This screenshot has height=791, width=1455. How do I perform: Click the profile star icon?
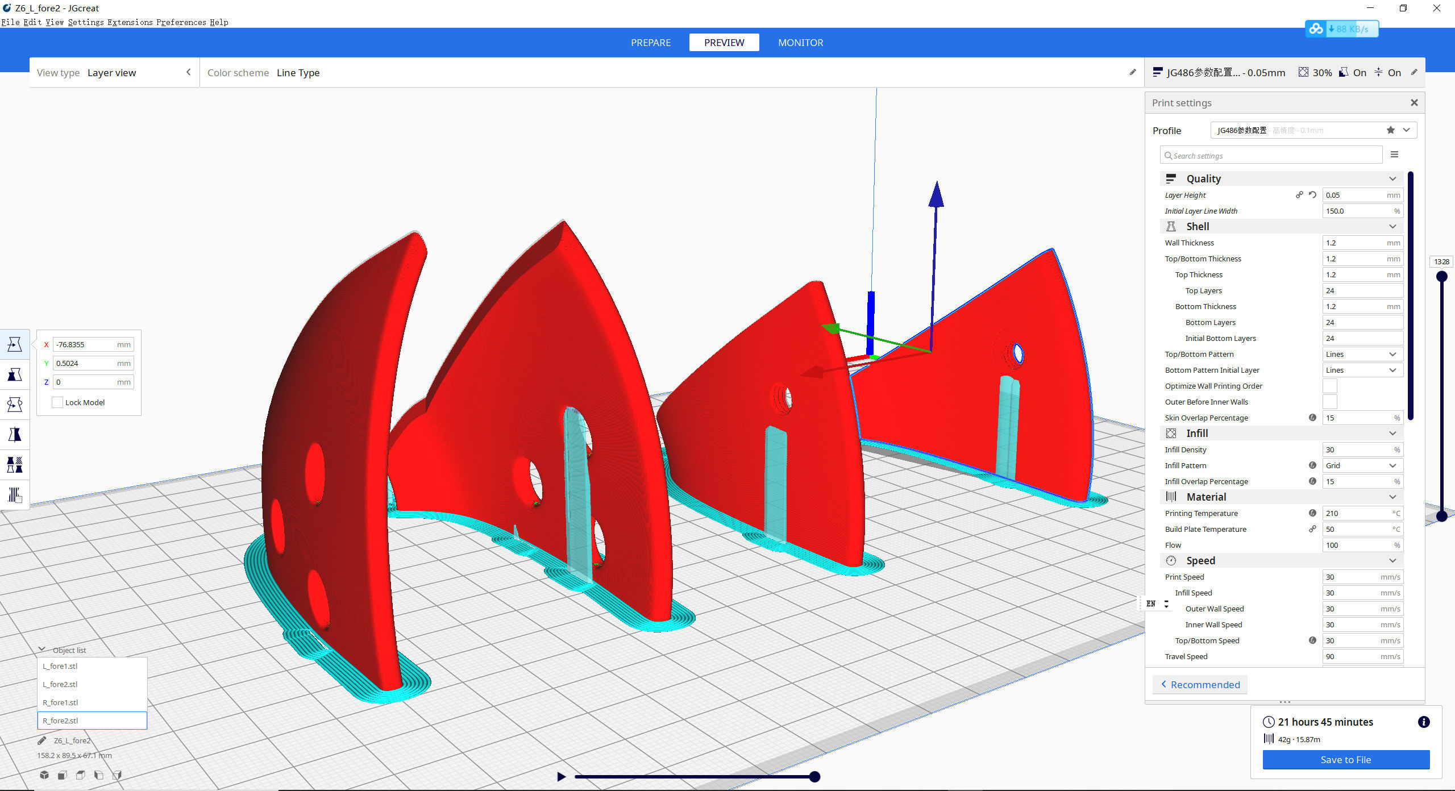pos(1390,130)
